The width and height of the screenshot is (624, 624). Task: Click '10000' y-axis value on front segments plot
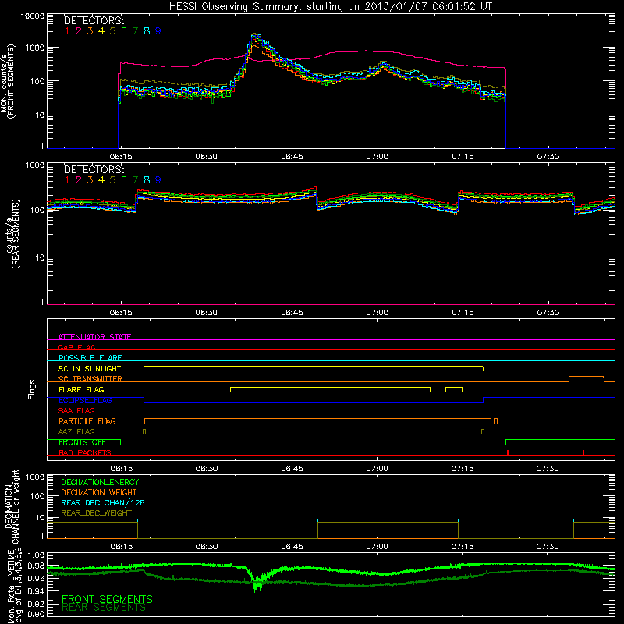point(32,16)
